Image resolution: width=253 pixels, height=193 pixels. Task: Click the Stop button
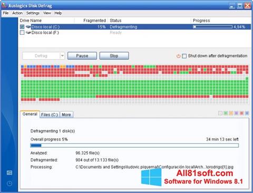[114, 56]
